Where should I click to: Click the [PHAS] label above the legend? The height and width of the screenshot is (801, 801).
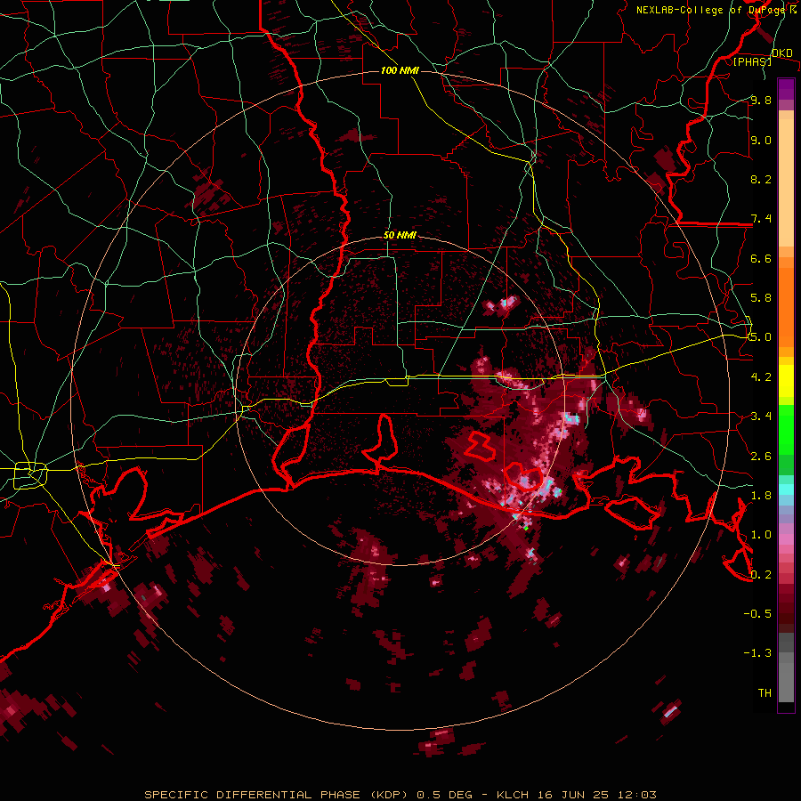752,62
